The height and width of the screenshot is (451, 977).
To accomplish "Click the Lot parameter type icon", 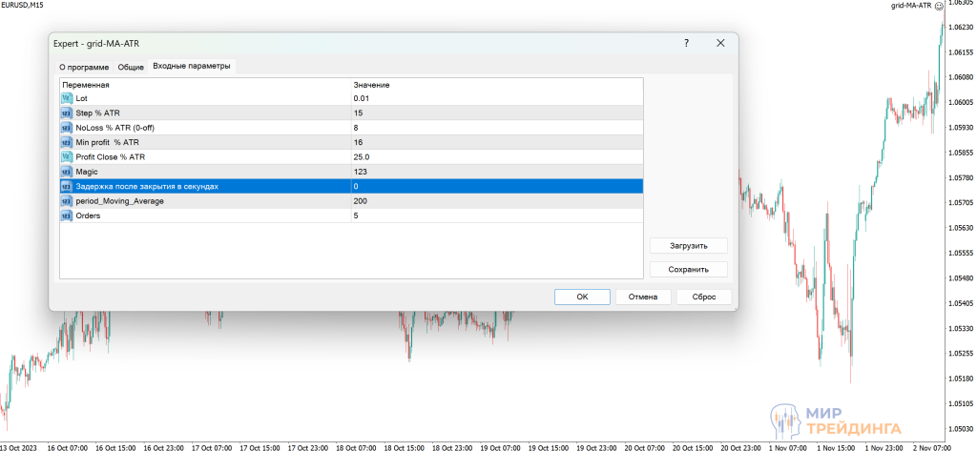I will [x=67, y=98].
